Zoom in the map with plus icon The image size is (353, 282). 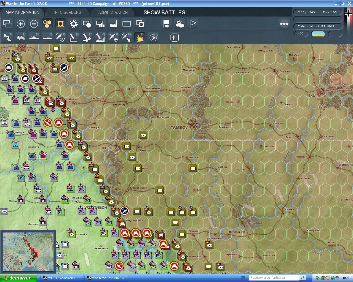point(21,24)
